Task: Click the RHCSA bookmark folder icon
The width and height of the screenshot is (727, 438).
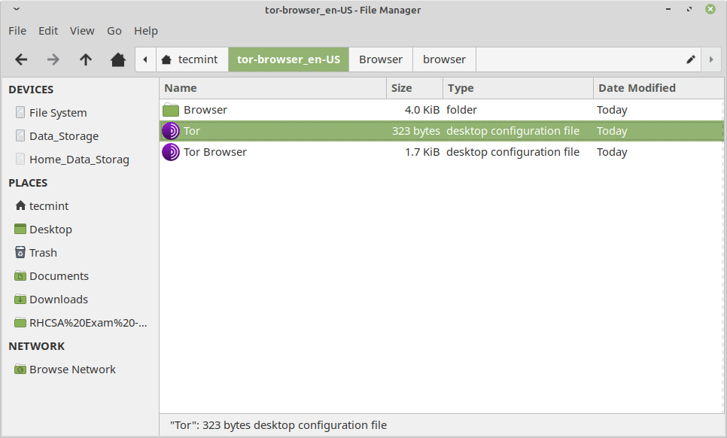Action: pyautogui.click(x=20, y=323)
